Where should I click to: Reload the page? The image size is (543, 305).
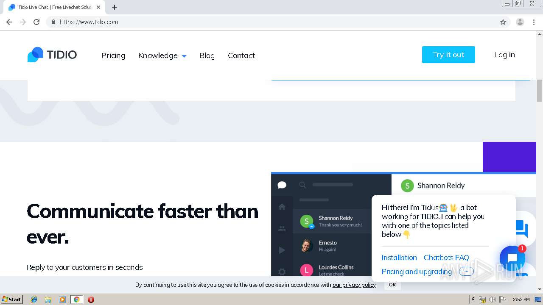(x=36, y=22)
